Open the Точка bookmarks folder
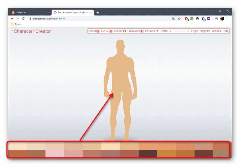Screen dimensions: 240x166 tap(16, 24)
